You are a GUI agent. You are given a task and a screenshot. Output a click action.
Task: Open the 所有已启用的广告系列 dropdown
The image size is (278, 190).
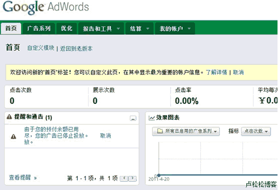186,131
